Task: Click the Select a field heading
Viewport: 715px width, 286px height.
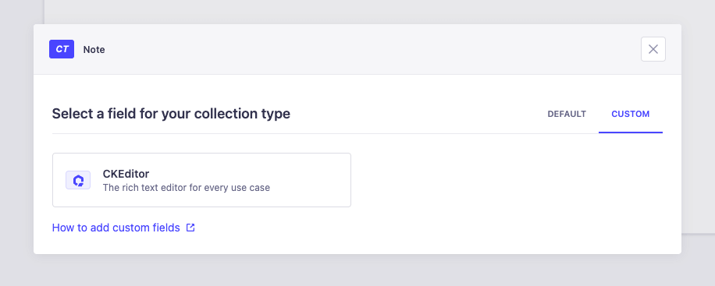Action: pyautogui.click(x=171, y=114)
